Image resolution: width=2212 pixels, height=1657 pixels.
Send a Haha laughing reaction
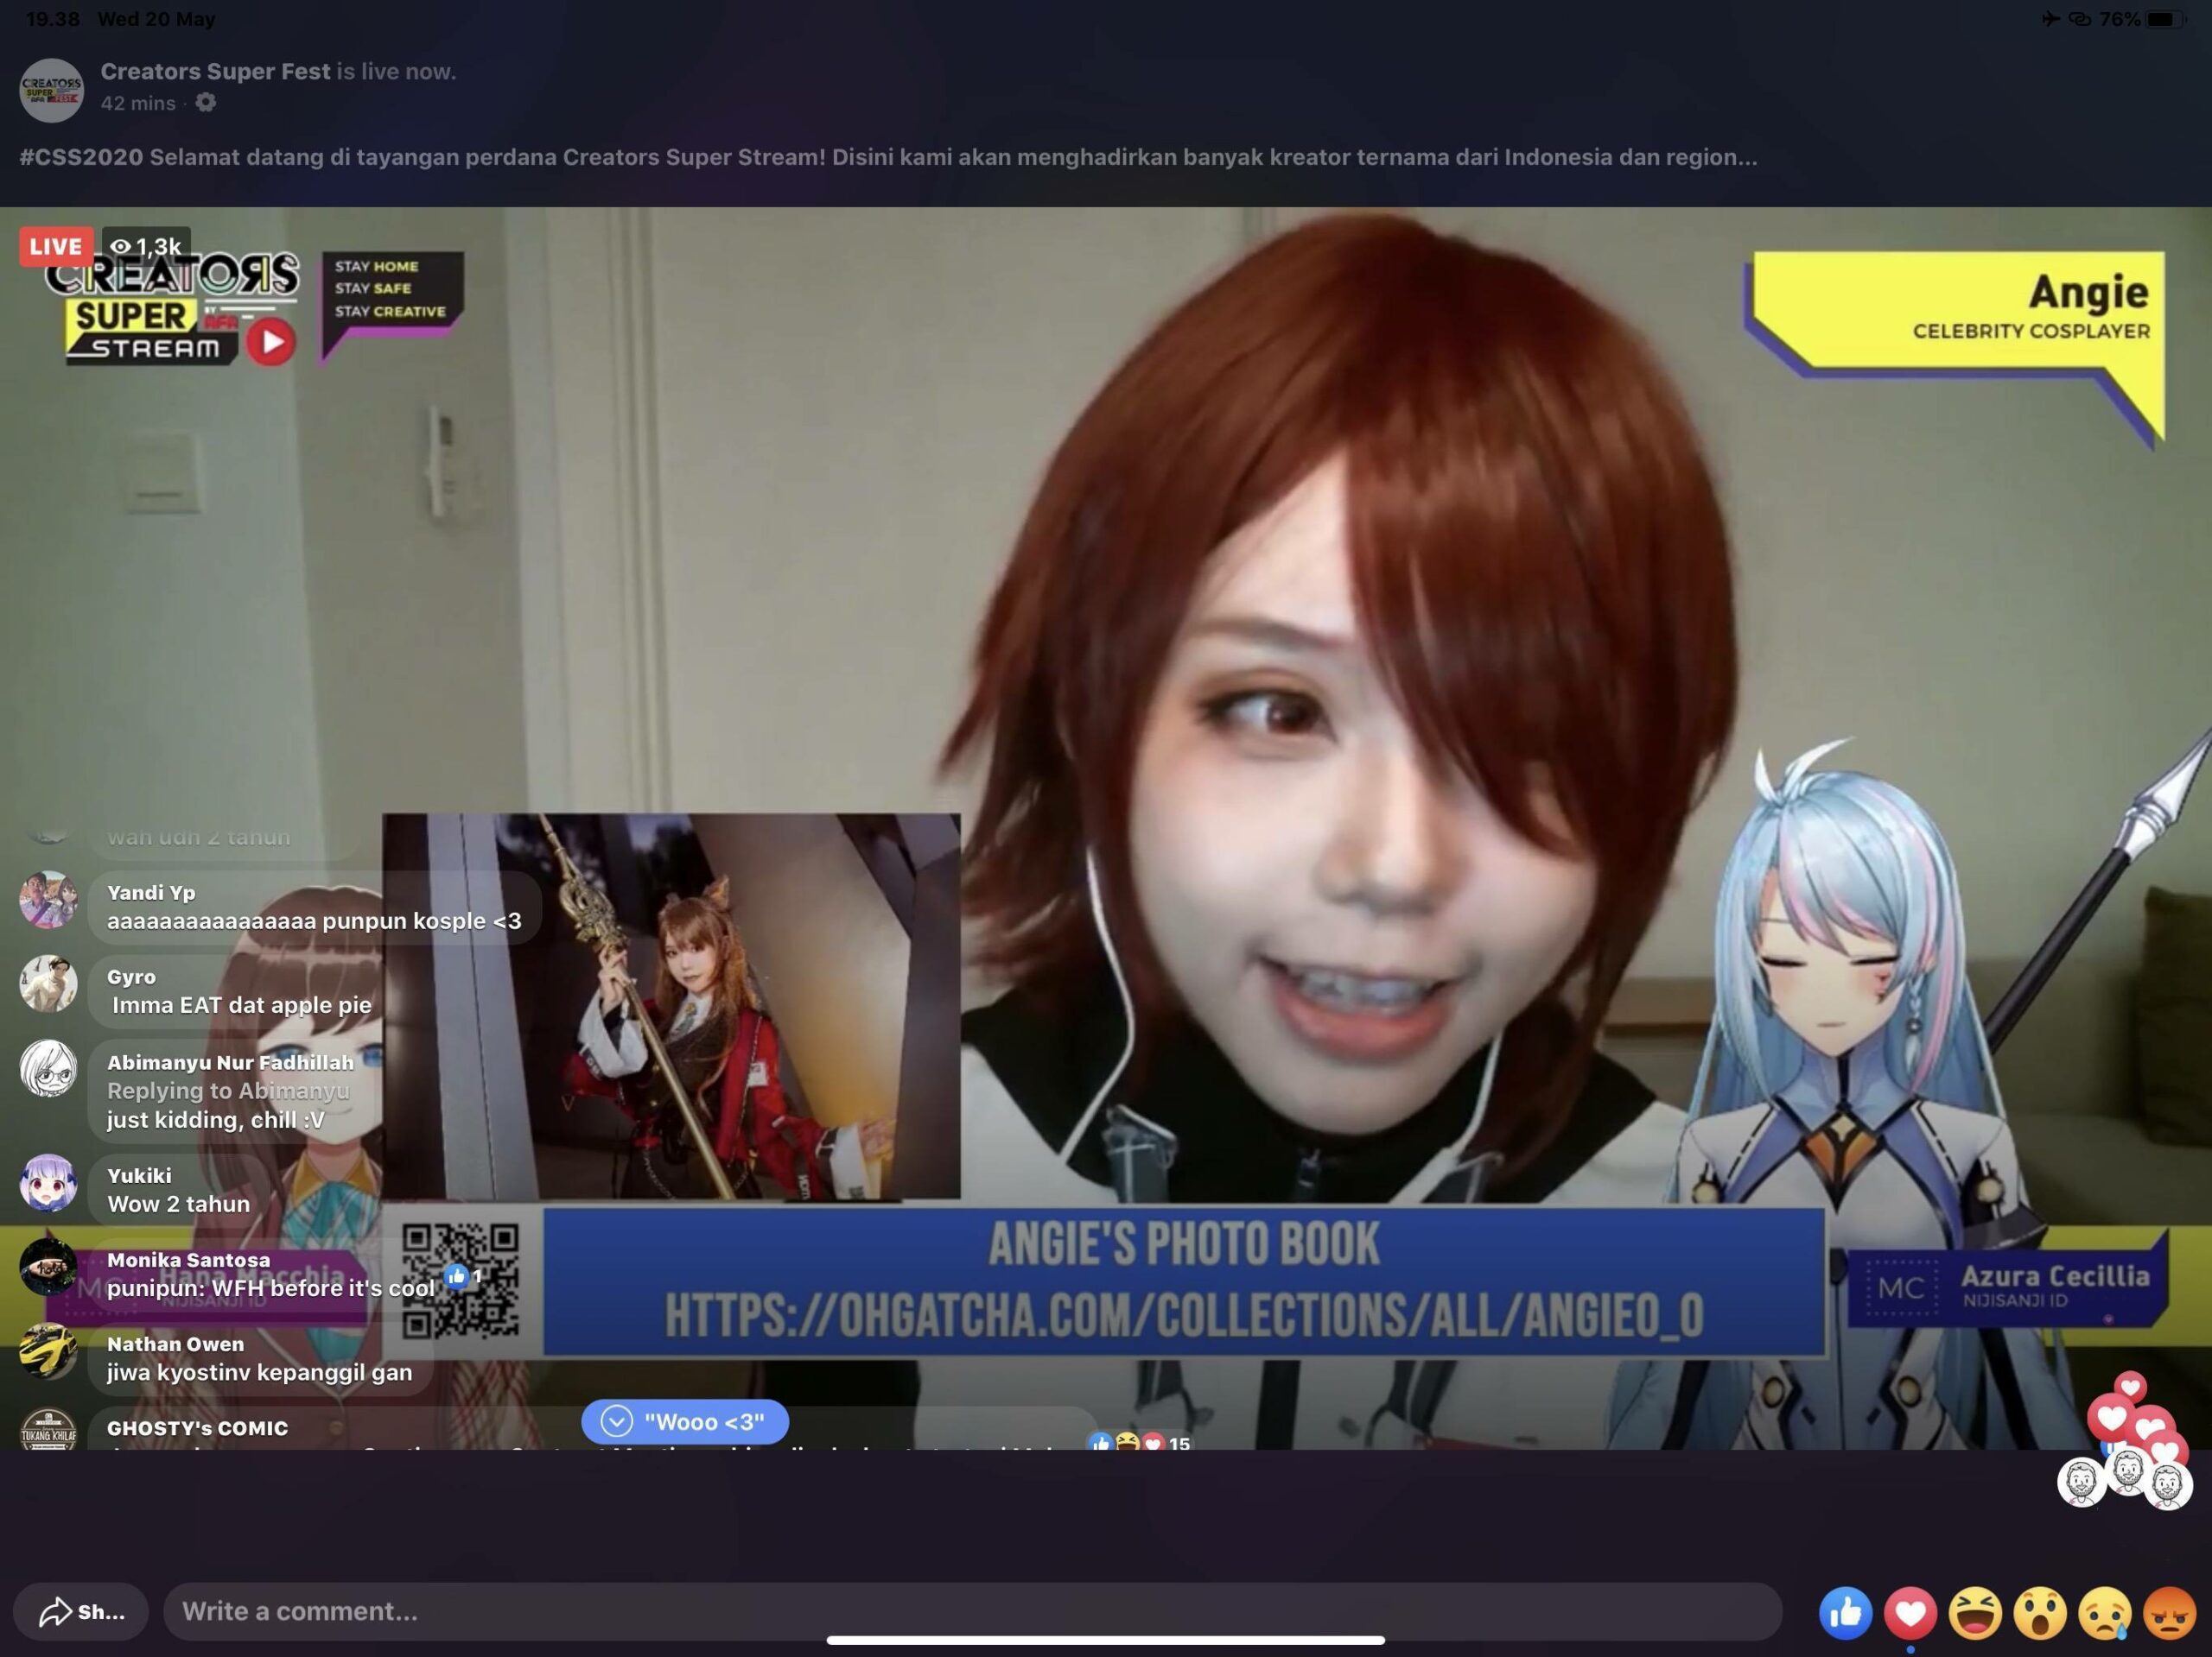click(x=1975, y=1612)
